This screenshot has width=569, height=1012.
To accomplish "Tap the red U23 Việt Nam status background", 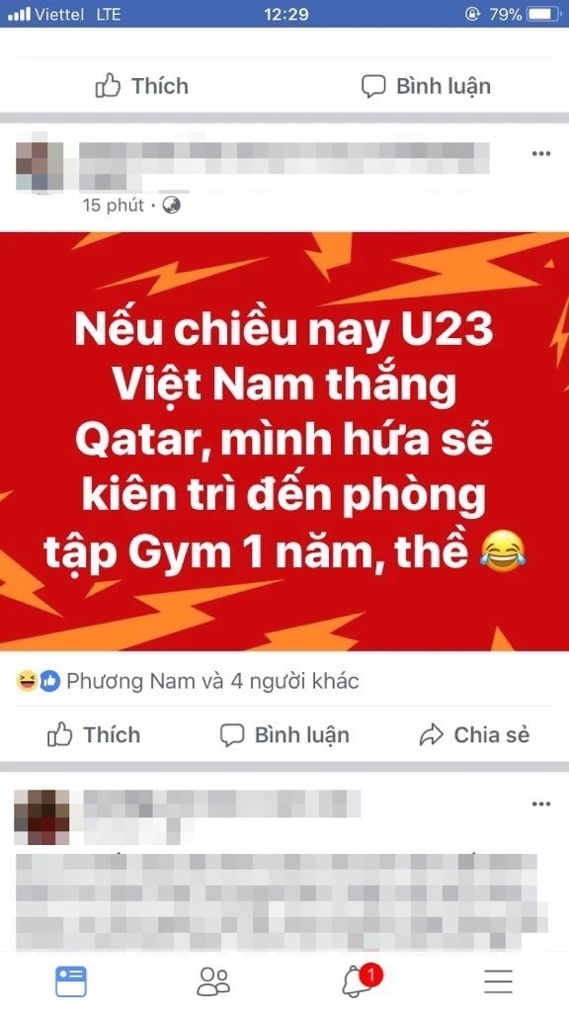I will click(284, 442).
